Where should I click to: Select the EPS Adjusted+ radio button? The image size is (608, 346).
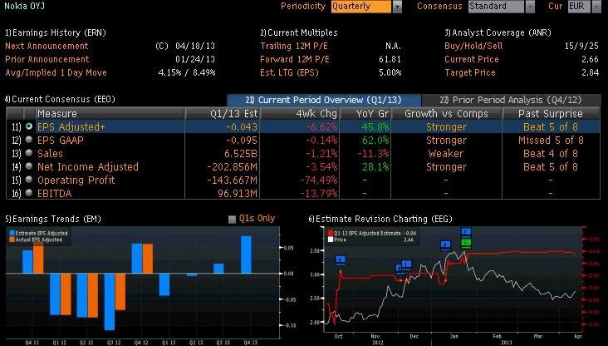29,126
